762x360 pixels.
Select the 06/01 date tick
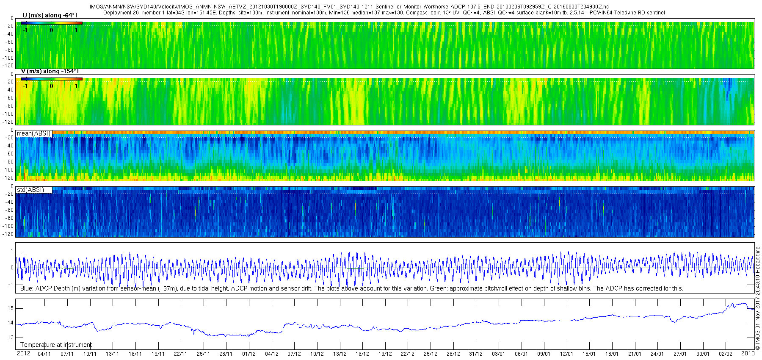tap(521, 354)
